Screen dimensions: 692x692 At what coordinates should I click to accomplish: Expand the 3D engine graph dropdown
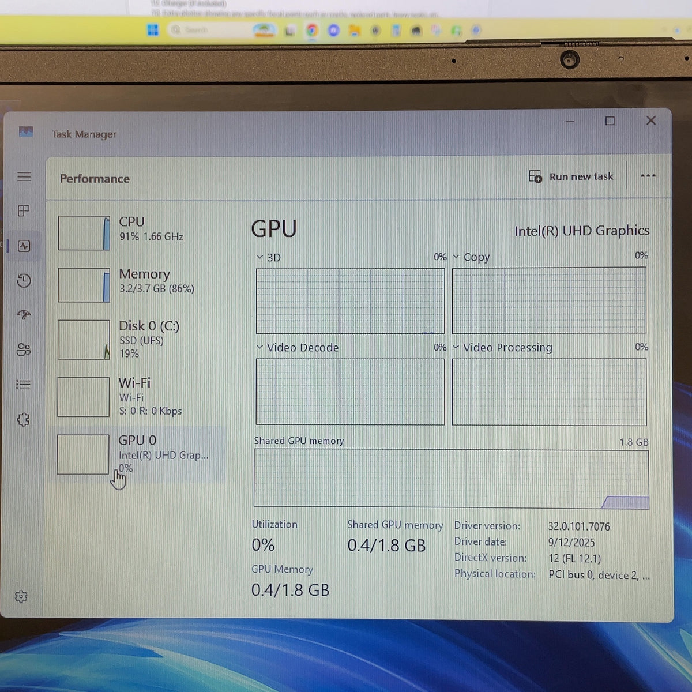[260, 257]
